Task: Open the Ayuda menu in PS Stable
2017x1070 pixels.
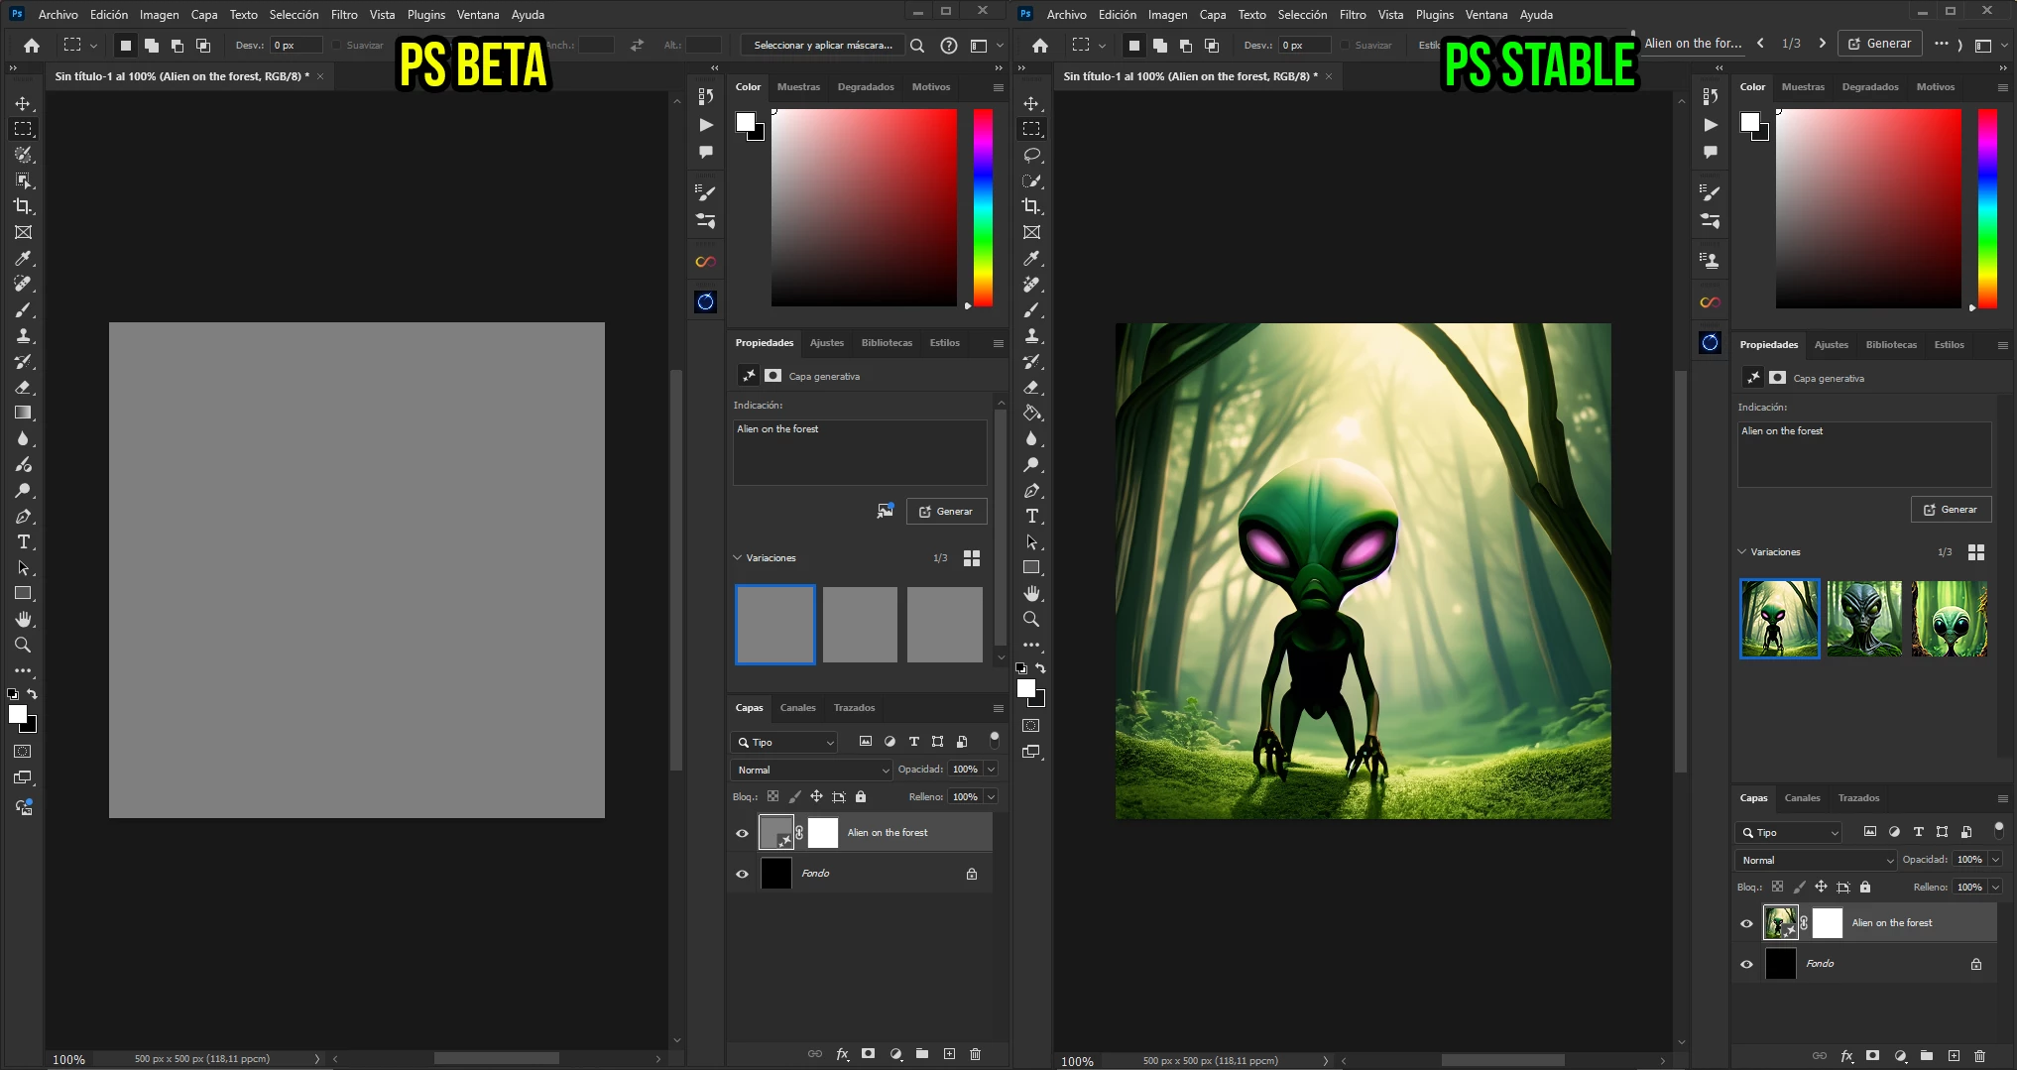Action: point(1536,15)
